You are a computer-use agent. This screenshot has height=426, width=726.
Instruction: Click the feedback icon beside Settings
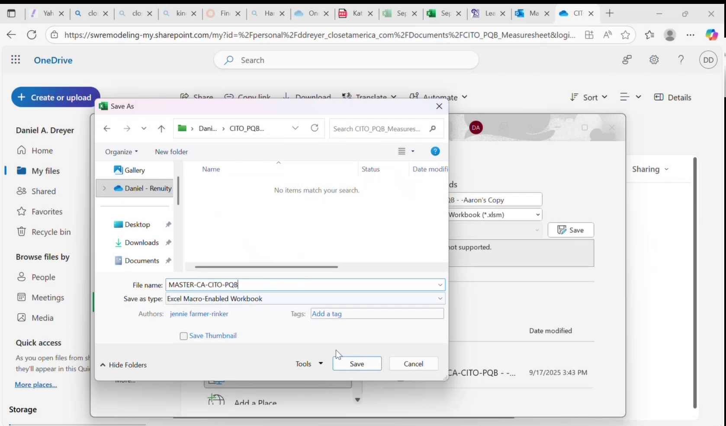click(x=627, y=60)
